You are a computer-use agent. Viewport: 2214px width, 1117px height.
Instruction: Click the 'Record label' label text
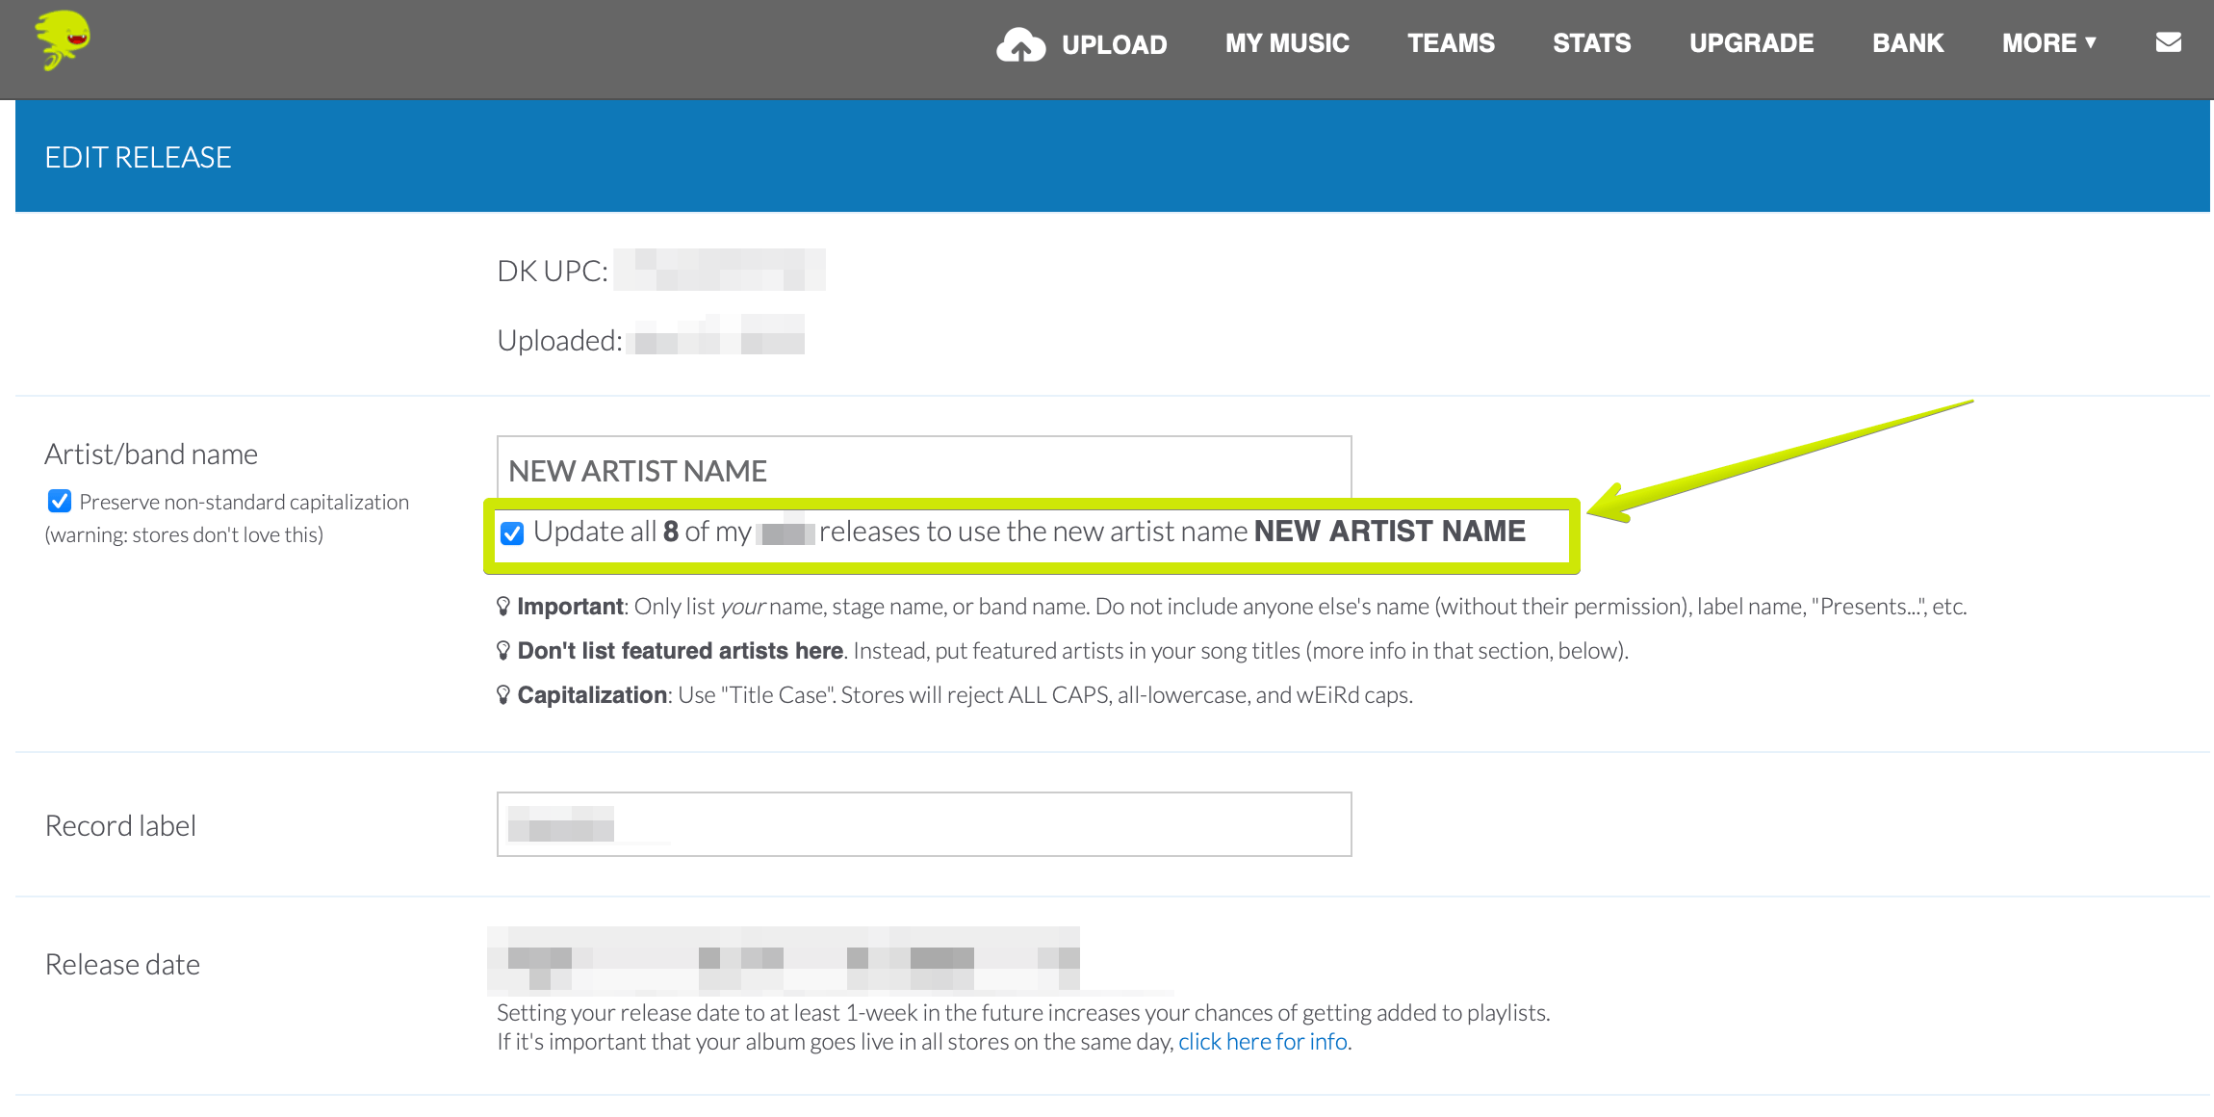(120, 826)
